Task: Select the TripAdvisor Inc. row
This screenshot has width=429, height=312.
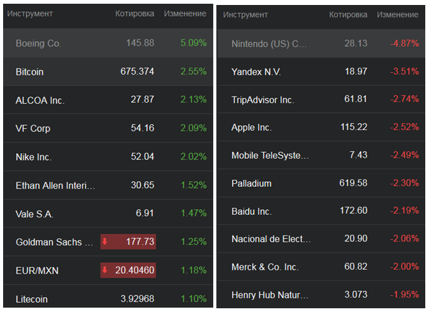Action: 263,100
